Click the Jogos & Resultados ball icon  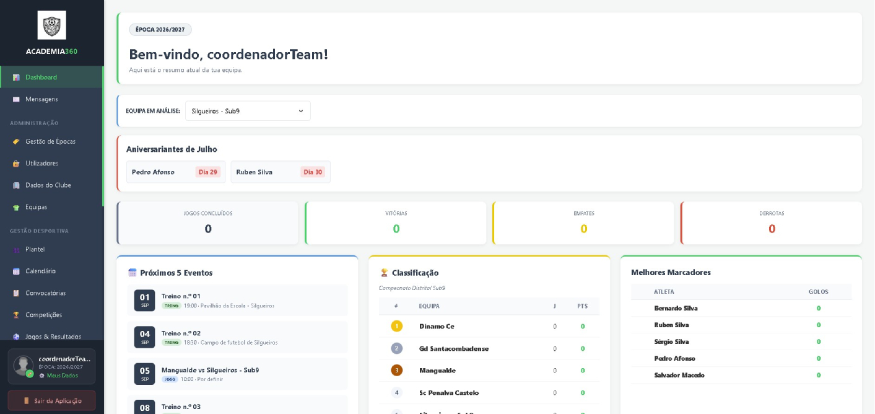[16, 337]
